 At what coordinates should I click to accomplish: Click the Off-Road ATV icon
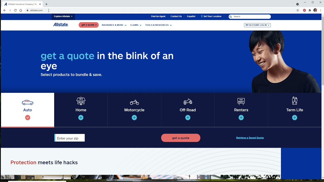(188, 102)
